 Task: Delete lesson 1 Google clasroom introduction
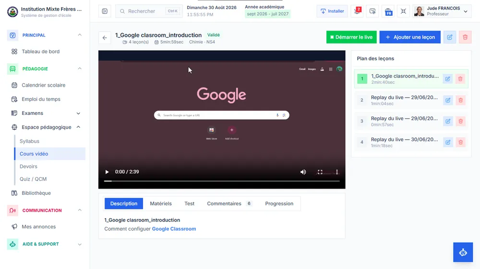(x=460, y=79)
